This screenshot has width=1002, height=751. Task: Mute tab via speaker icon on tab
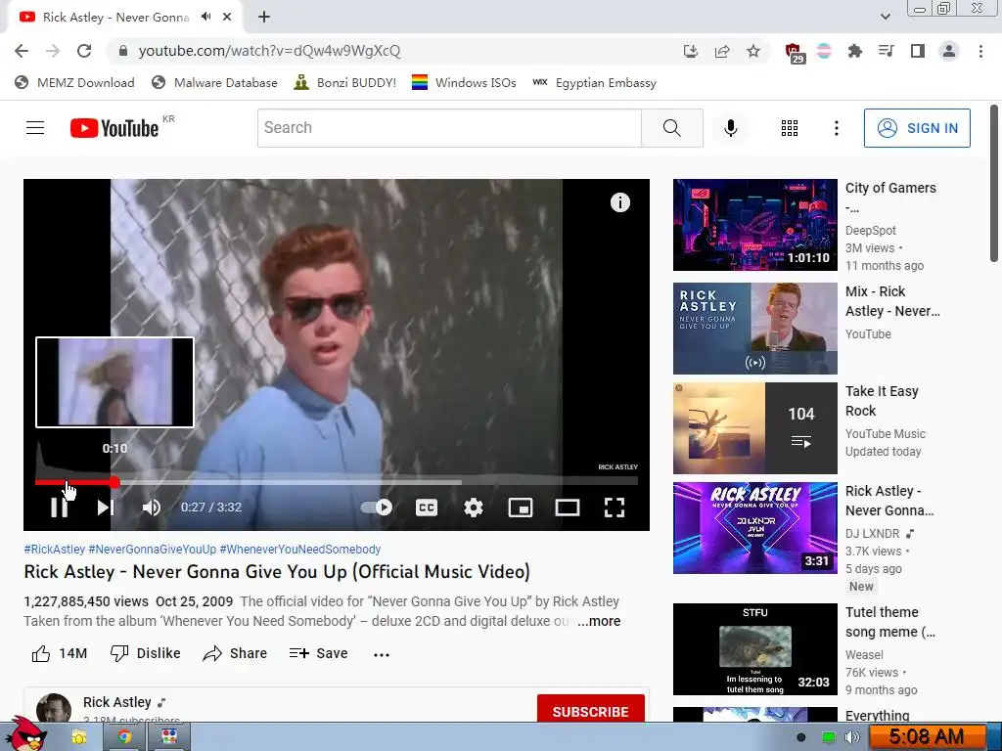click(205, 17)
